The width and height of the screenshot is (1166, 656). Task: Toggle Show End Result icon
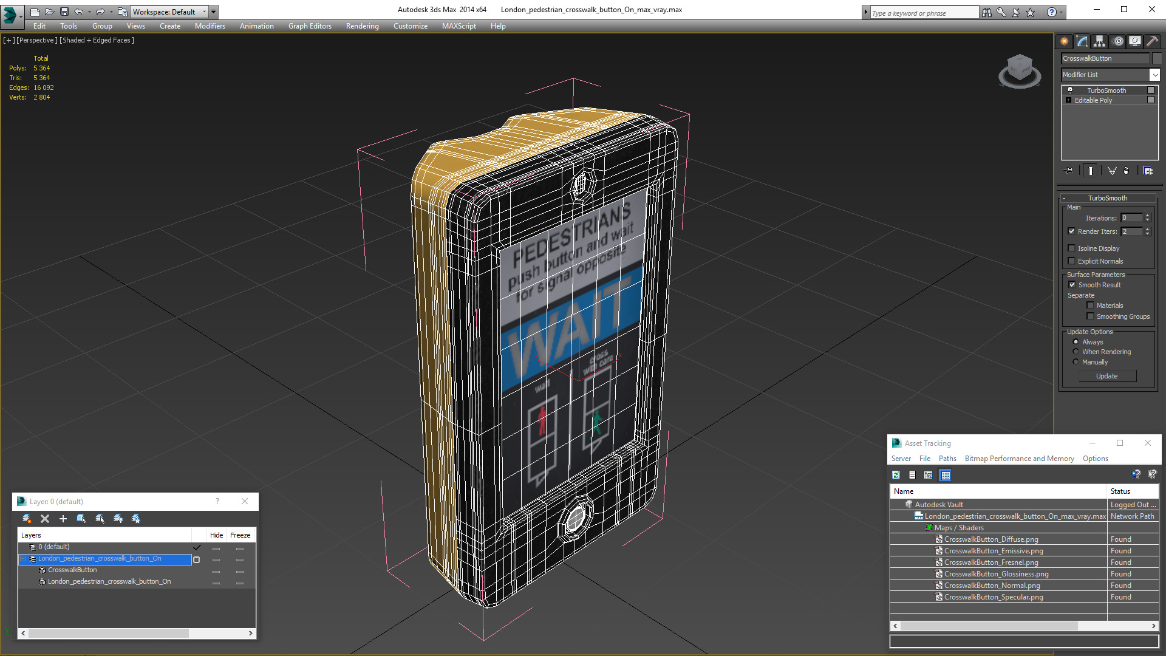point(1091,171)
